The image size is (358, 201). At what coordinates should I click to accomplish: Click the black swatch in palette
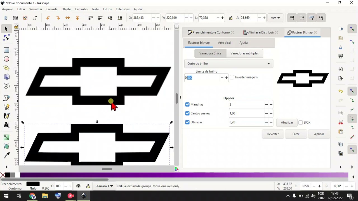coord(8,175)
